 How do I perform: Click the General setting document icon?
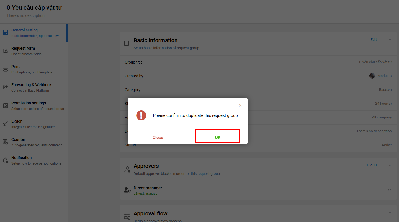[x=6, y=33]
